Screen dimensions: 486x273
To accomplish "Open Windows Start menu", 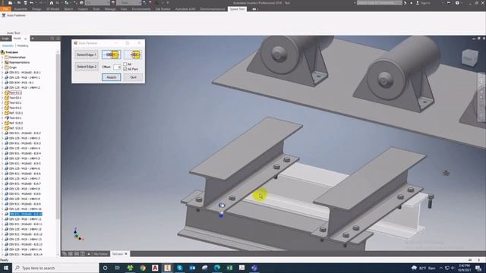I will 6,268.
